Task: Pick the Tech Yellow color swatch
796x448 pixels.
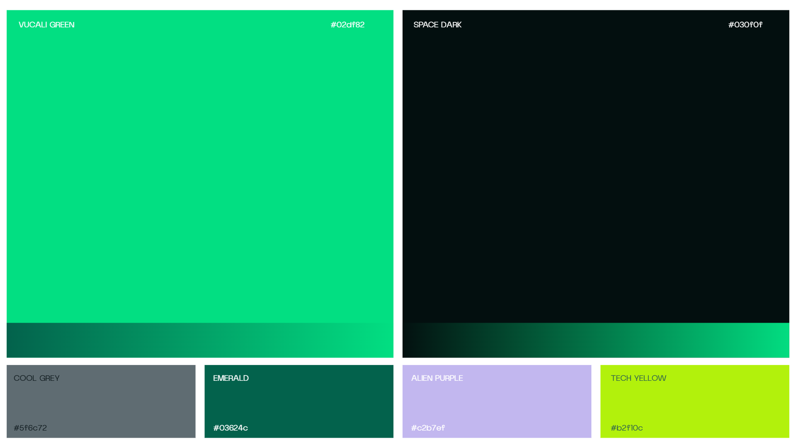Action: 695,401
